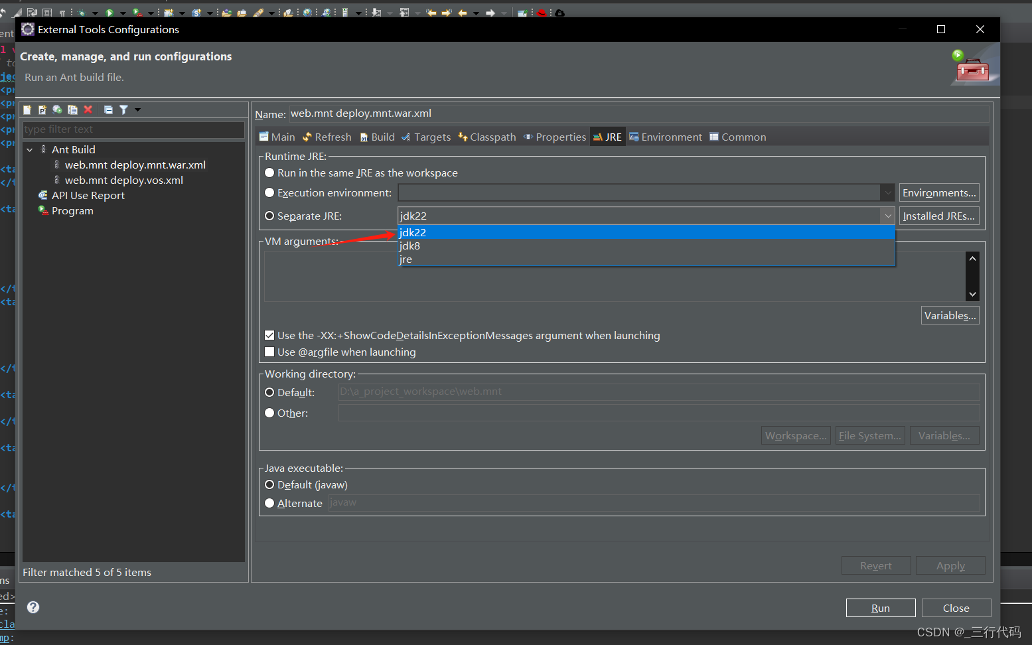Click the Duplicate configuration icon
1032x645 pixels.
click(x=72, y=109)
